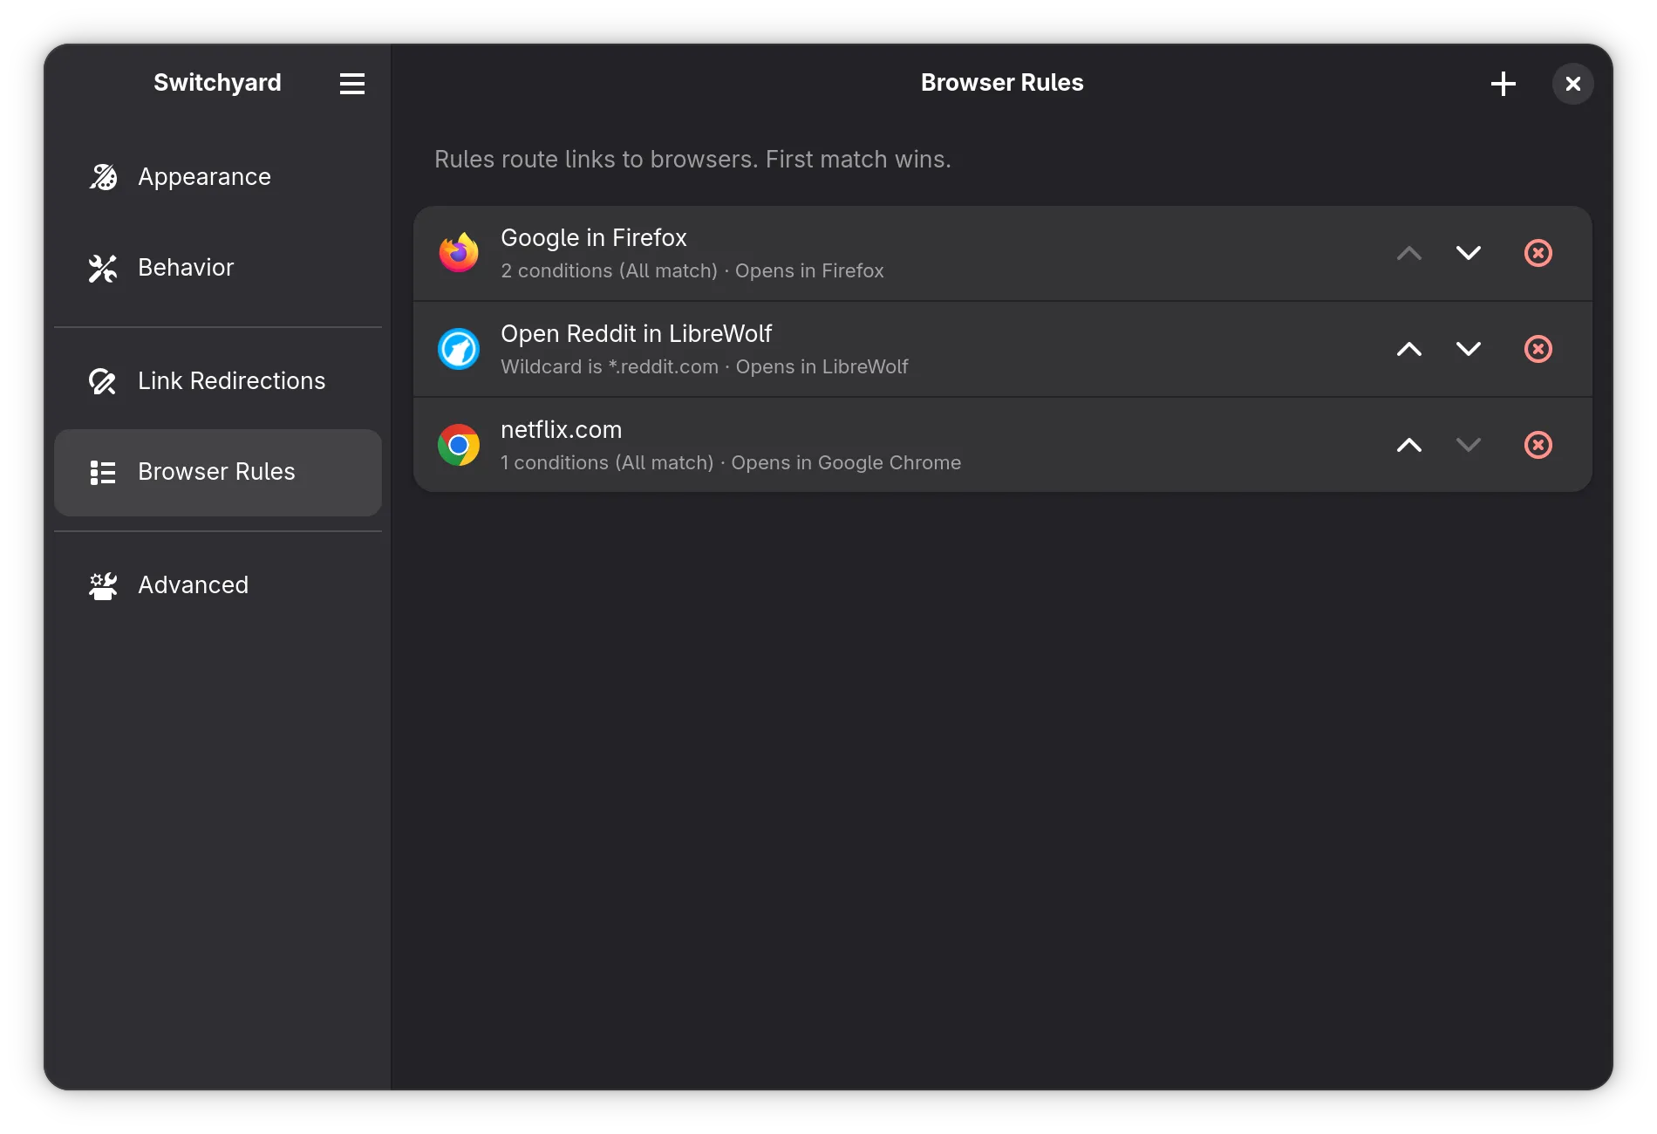Click the Behavior tools icon
The height and width of the screenshot is (1134, 1657).
point(103,268)
